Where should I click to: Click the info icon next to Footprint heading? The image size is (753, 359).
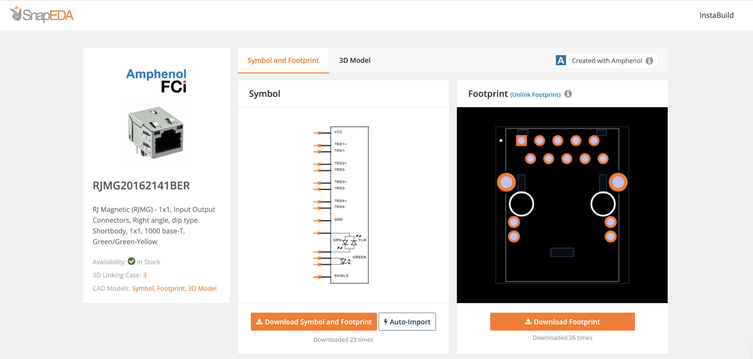(x=568, y=94)
